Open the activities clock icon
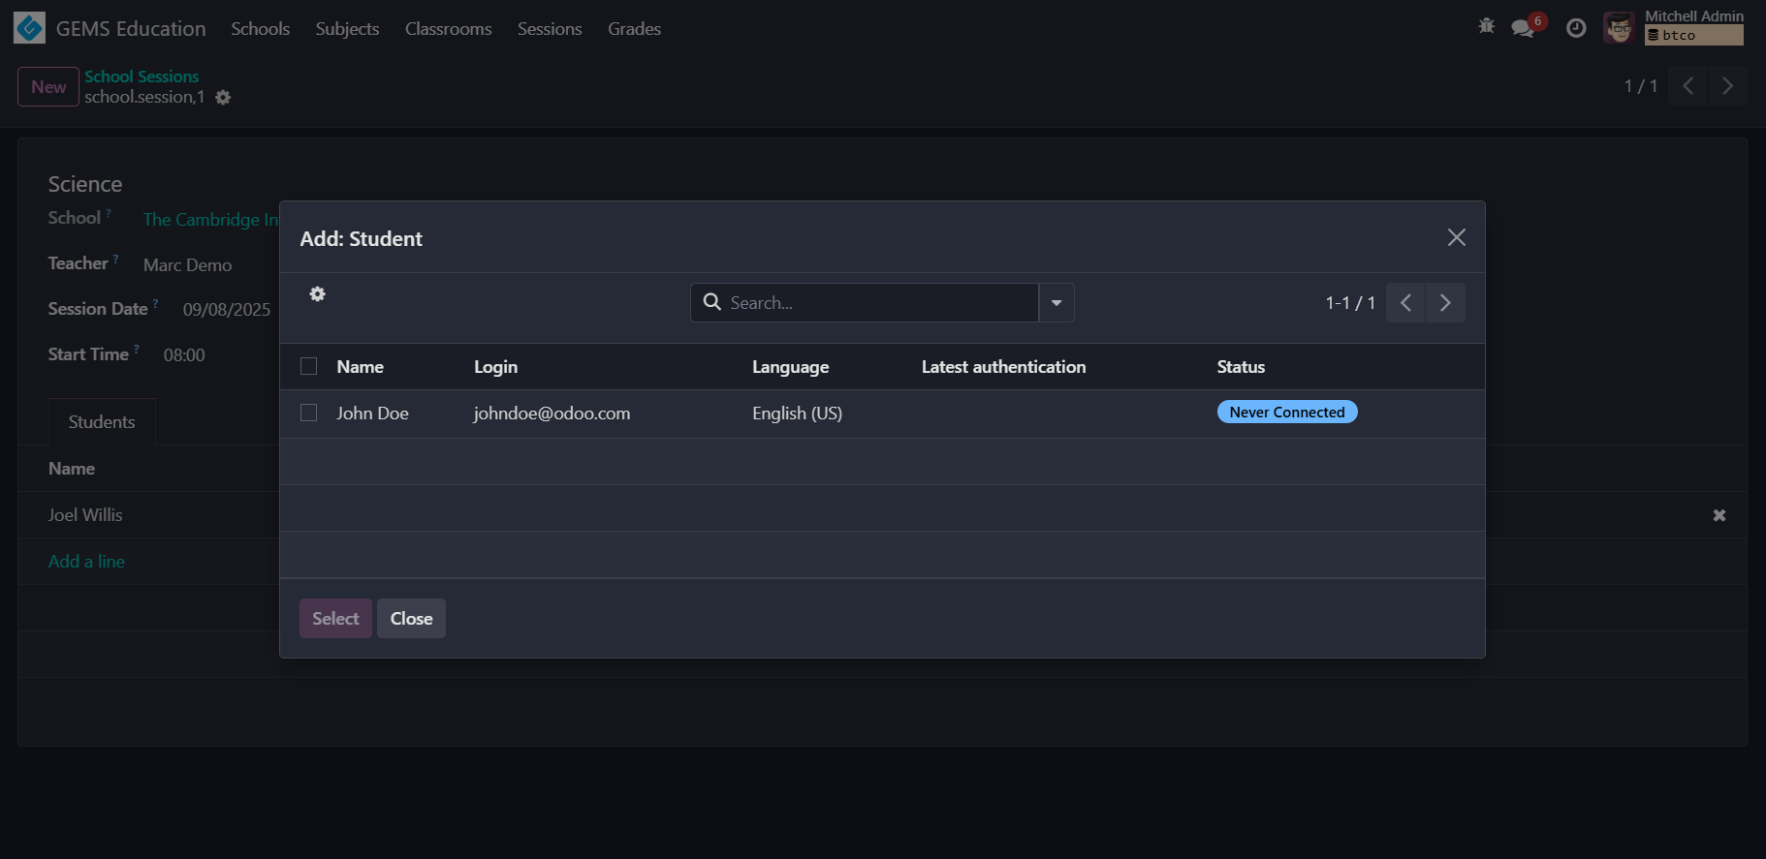 1576,28
